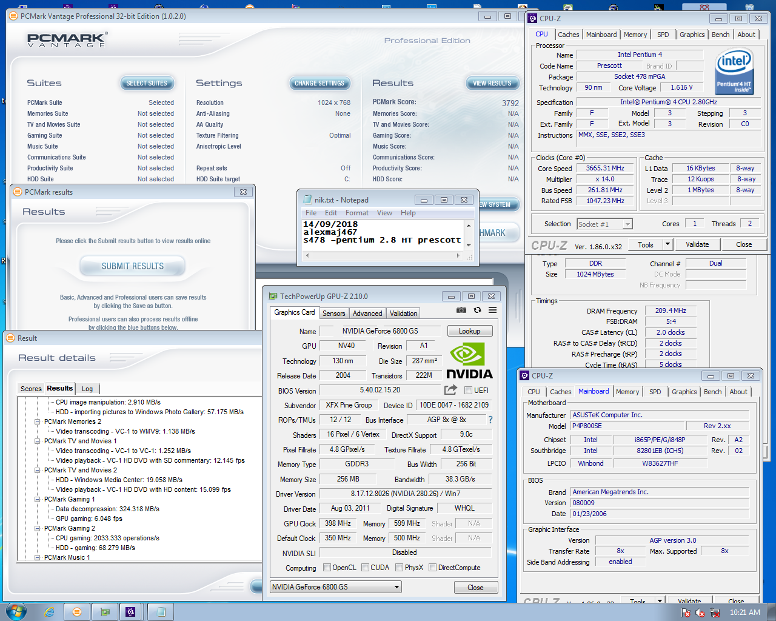Collapse the PCMark TV and Movies 2 node
Image resolution: width=776 pixels, height=621 pixels.
pos(38,470)
